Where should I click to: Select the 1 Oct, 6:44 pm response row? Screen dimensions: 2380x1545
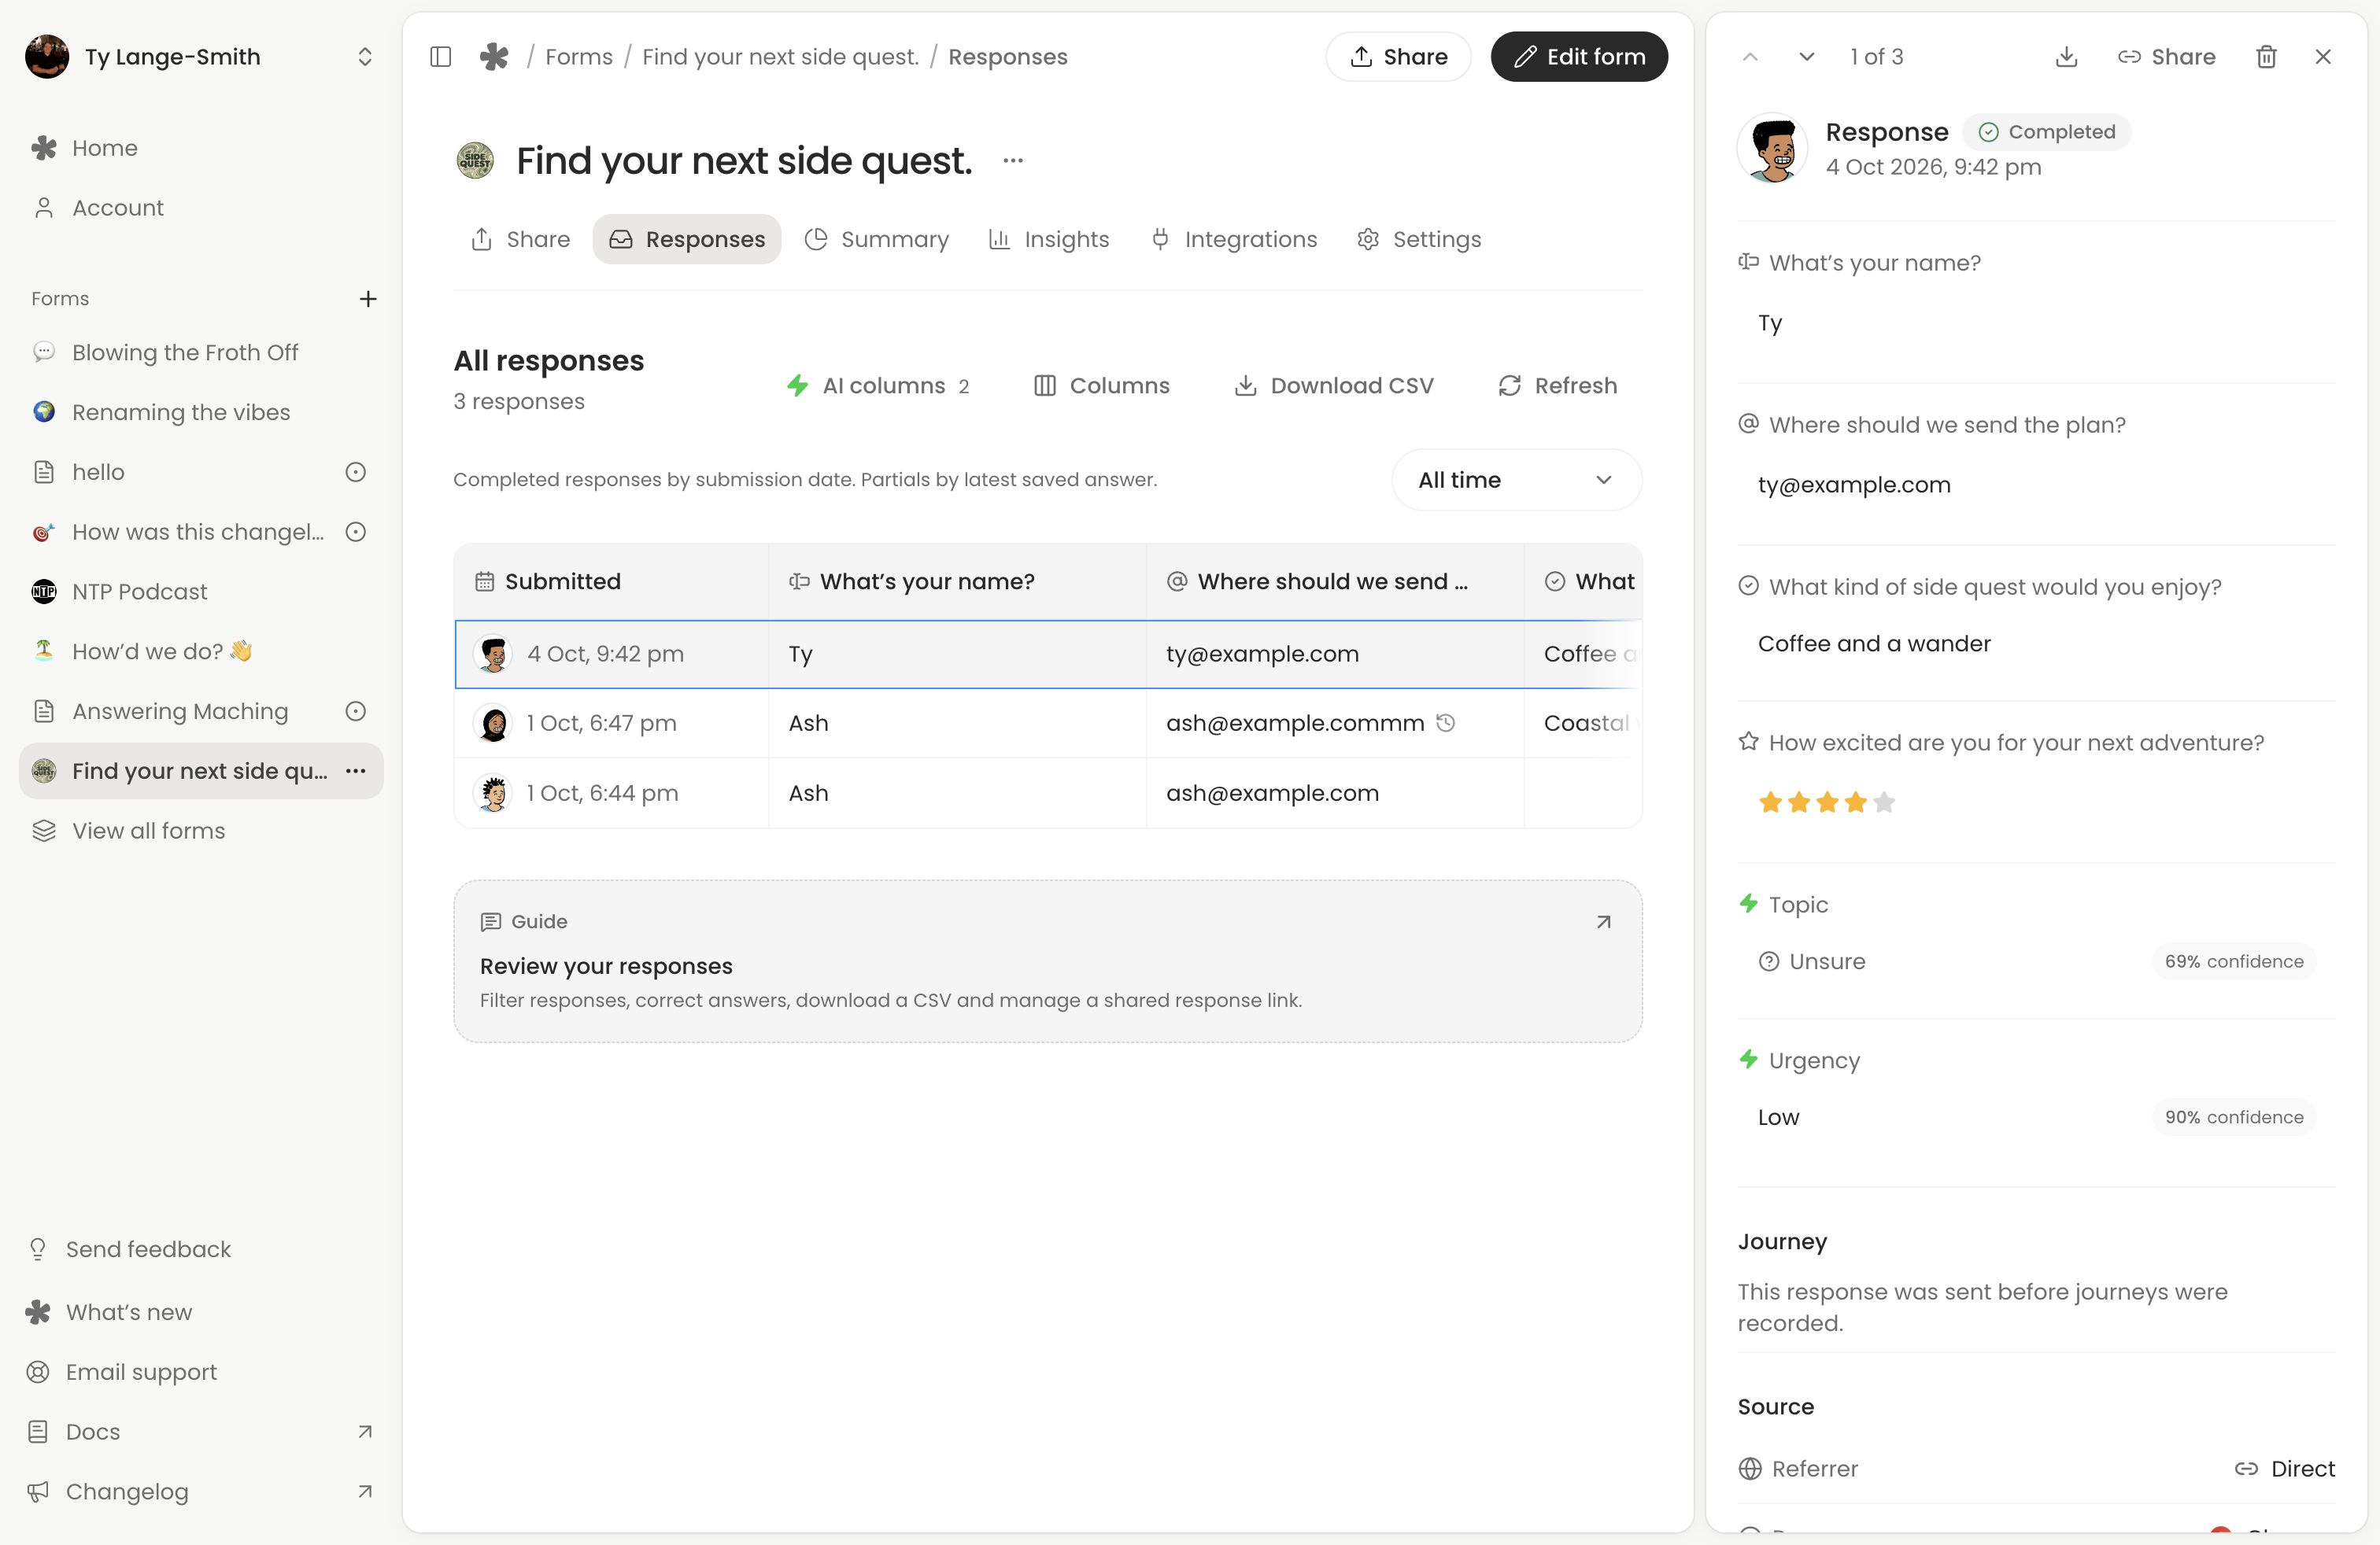click(x=1048, y=792)
